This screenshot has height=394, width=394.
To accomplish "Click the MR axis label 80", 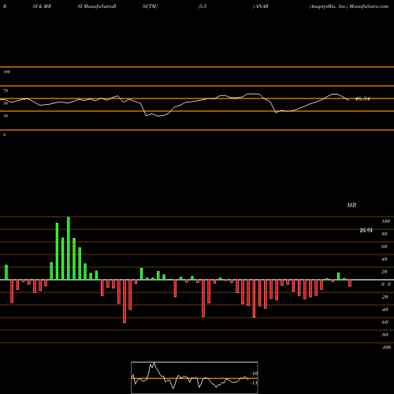I will coord(385,234).
